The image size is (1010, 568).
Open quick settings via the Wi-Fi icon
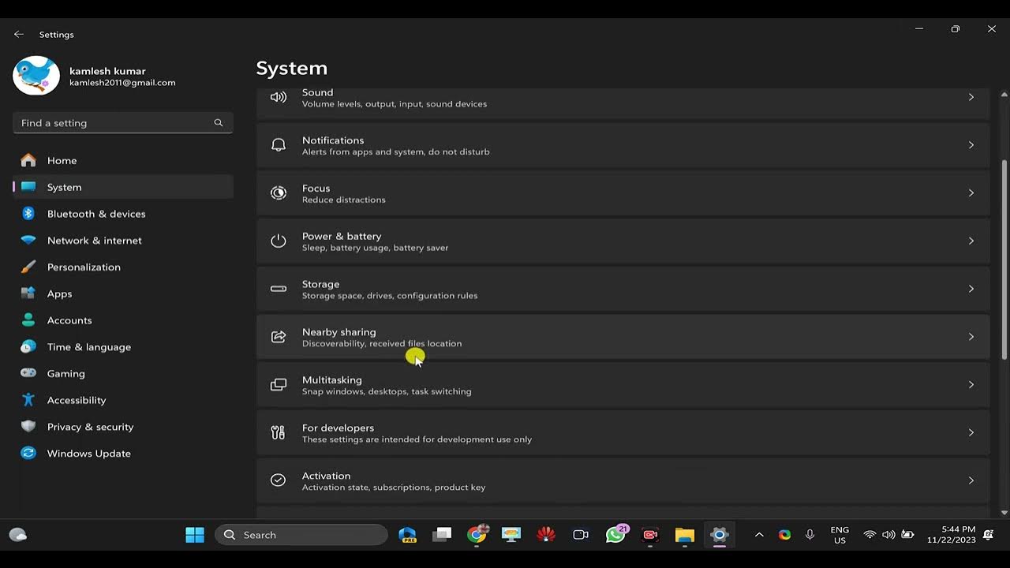[x=870, y=535]
